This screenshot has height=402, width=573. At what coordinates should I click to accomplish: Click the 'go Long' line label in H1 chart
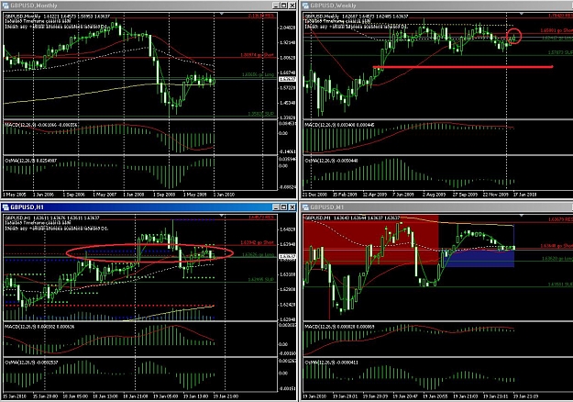(x=258, y=254)
